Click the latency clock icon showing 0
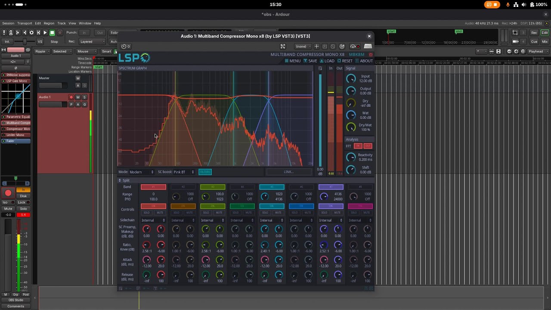The width and height of the screenshot is (551, 310). click(x=125, y=46)
